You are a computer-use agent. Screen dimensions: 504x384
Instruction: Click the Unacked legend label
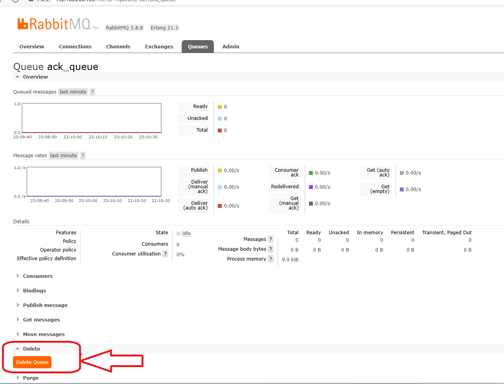(194, 118)
